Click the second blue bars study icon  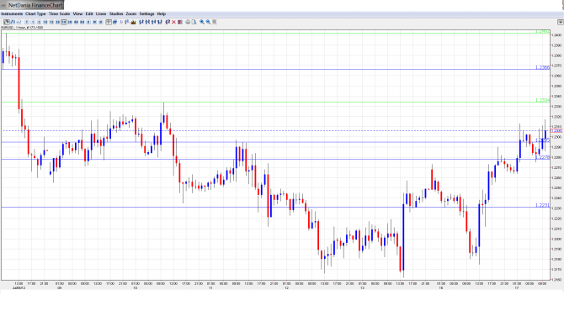(147, 22)
